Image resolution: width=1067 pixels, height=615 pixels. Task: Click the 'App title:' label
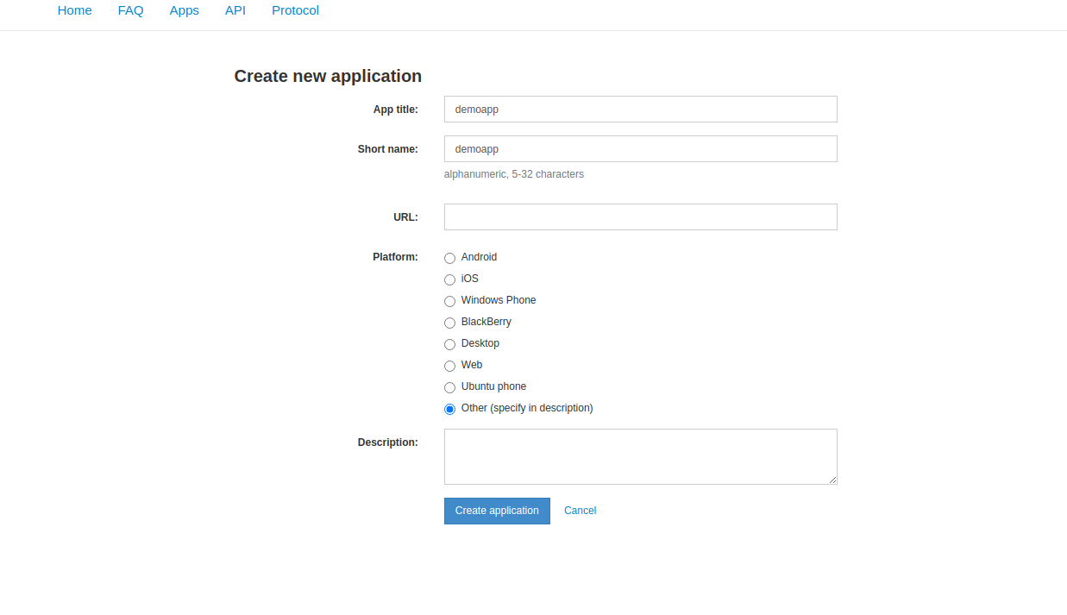[395, 110]
